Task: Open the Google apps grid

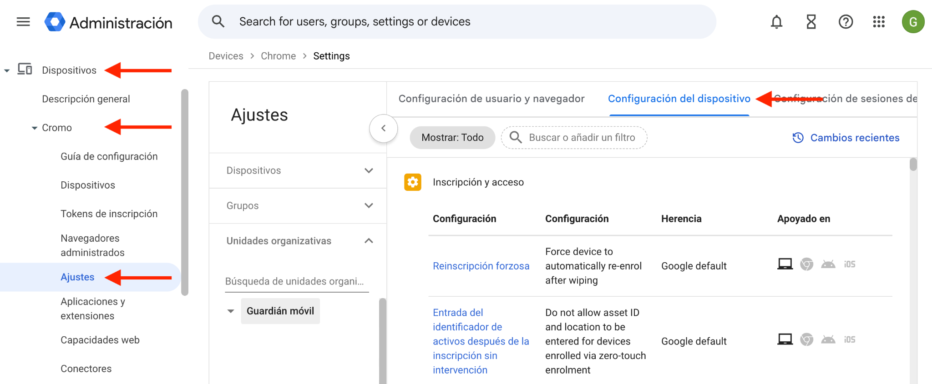Action: click(879, 22)
